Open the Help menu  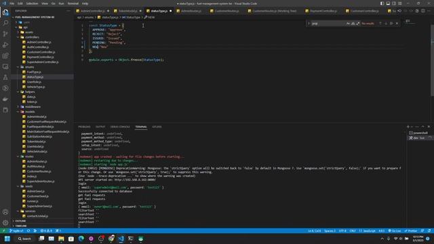point(85,3)
